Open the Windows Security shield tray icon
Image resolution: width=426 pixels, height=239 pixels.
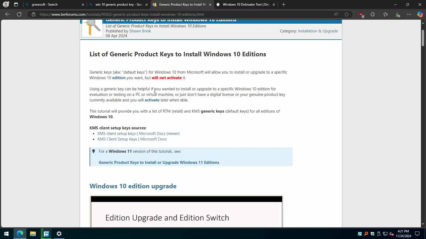pyautogui.click(x=372, y=234)
